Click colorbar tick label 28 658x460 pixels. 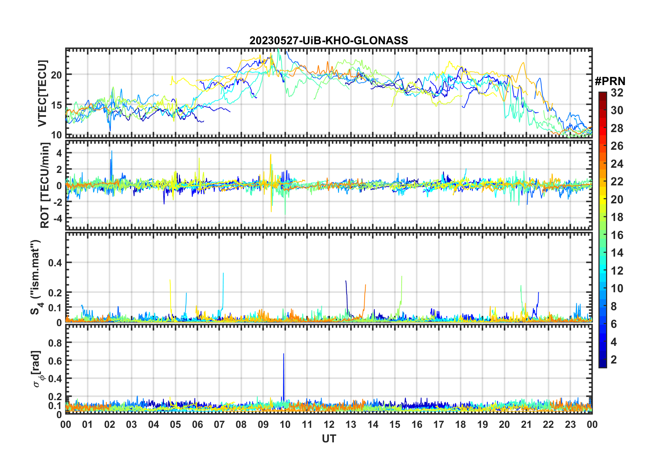click(x=617, y=128)
